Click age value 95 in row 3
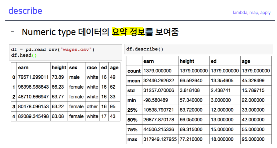Image resolution: width=277 pixels, height=148 pixels. 113,106
